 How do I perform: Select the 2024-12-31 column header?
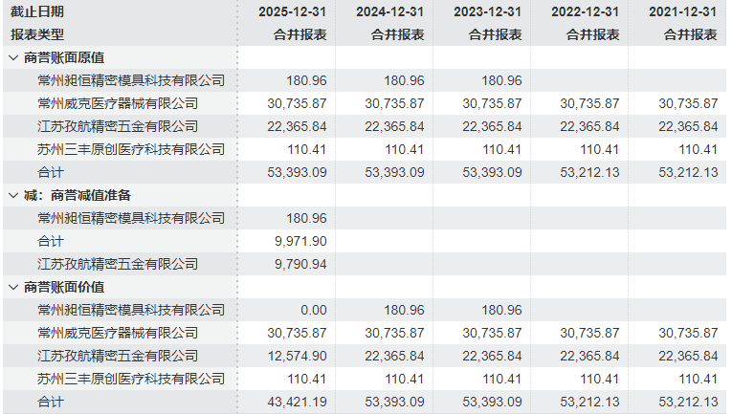click(389, 11)
